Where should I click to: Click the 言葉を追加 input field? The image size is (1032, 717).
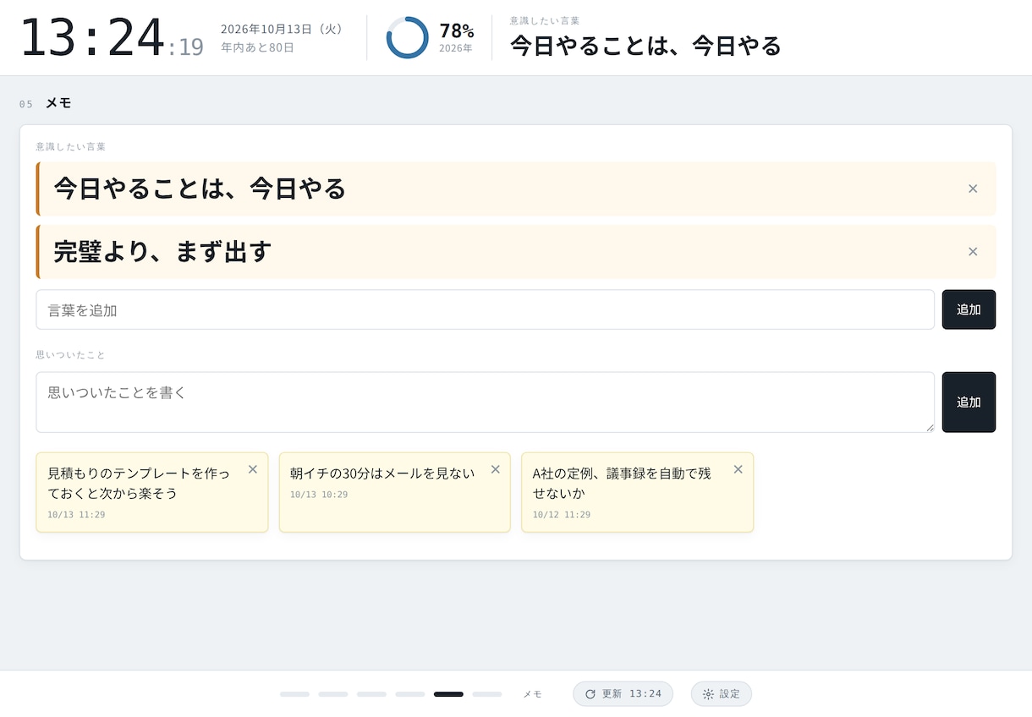point(485,309)
